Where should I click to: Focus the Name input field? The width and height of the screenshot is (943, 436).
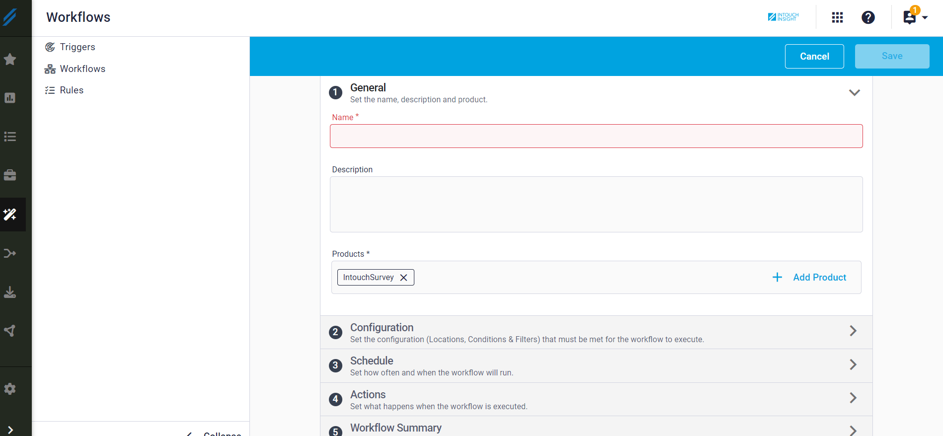pyautogui.click(x=596, y=136)
